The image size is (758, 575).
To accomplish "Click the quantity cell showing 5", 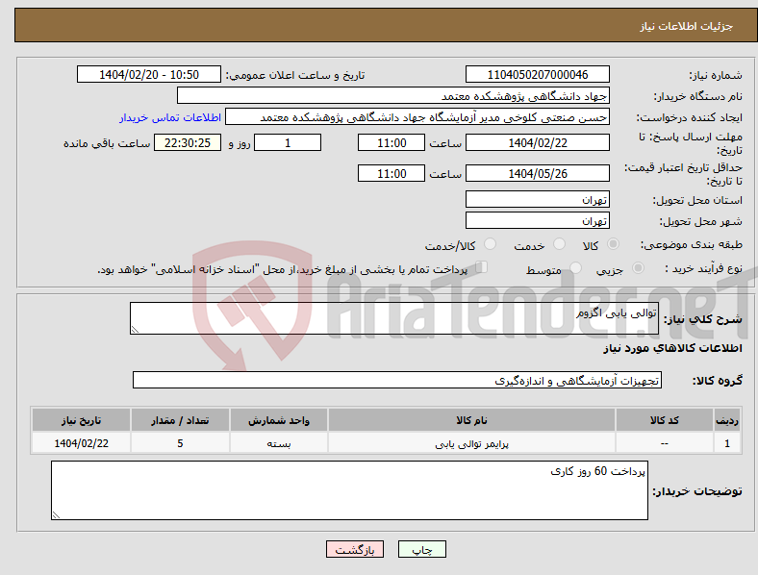I will click(180, 443).
